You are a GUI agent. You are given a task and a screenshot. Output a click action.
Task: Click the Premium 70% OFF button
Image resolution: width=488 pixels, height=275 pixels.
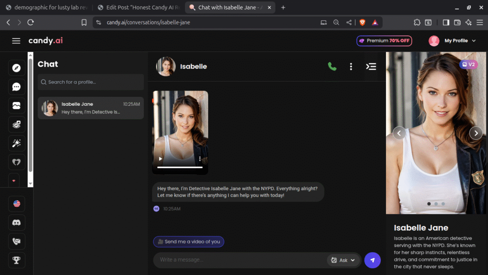pyautogui.click(x=384, y=41)
